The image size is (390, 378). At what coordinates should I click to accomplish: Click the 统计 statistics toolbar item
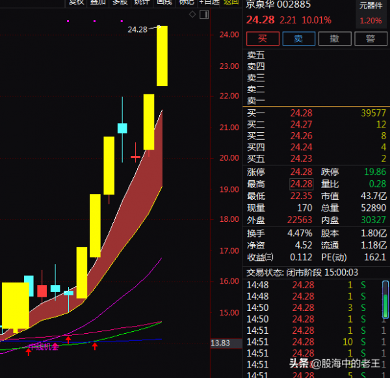[x=141, y=3]
